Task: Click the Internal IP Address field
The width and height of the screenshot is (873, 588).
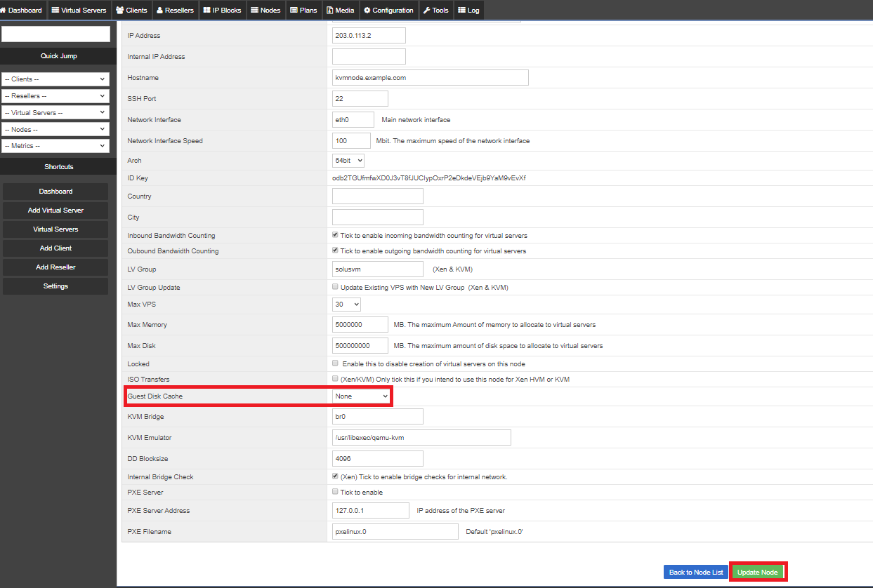Action: click(x=369, y=57)
